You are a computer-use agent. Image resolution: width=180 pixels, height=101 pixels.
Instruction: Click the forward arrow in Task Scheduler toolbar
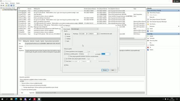coord(3,6)
